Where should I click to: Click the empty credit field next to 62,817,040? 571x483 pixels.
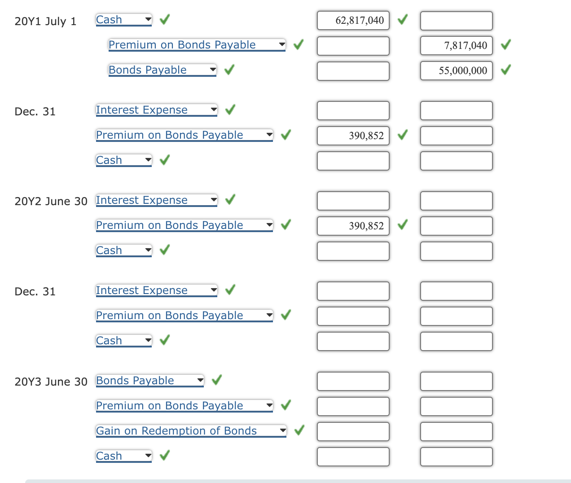coord(456,21)
